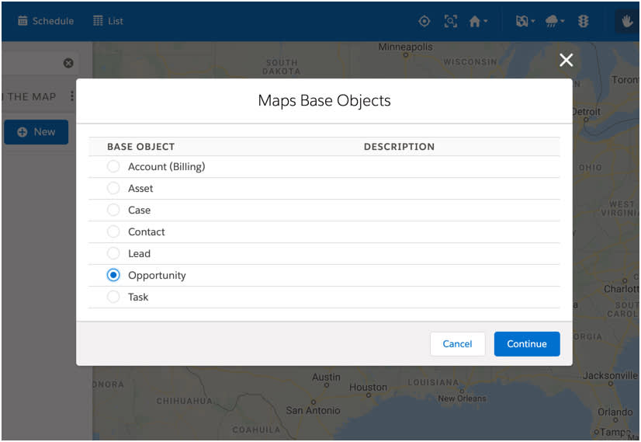This screenshot has height=442, width=641.
Task: Click the New button in sidebar
Action: 36,132
